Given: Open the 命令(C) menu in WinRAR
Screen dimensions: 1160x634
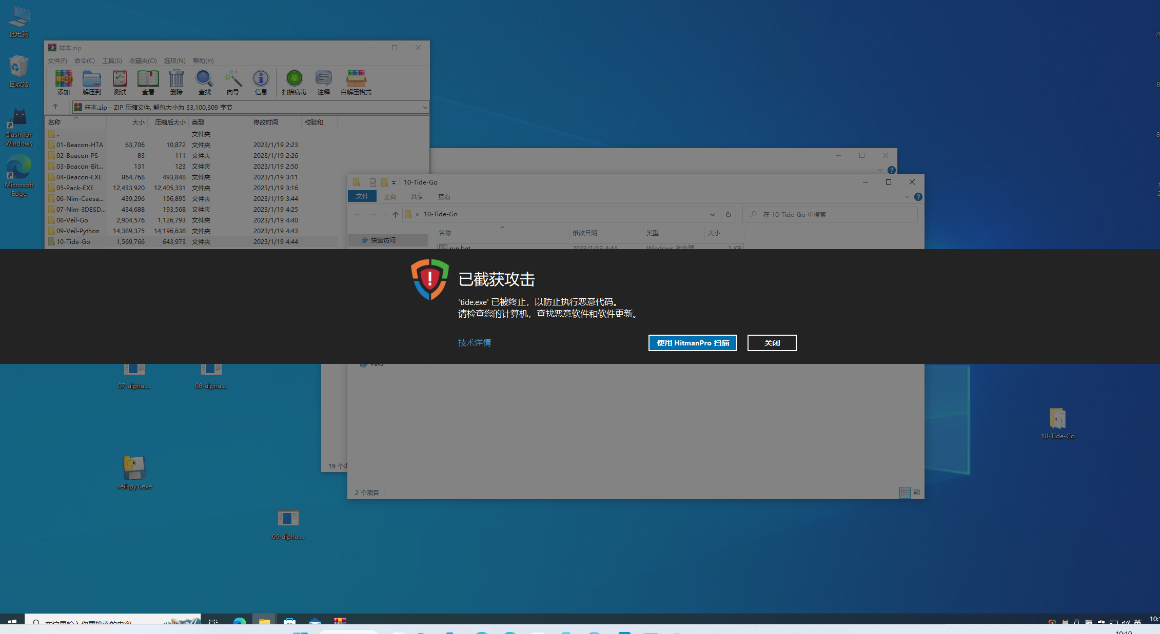Looking at the screenshot, I should pos(84,60).
